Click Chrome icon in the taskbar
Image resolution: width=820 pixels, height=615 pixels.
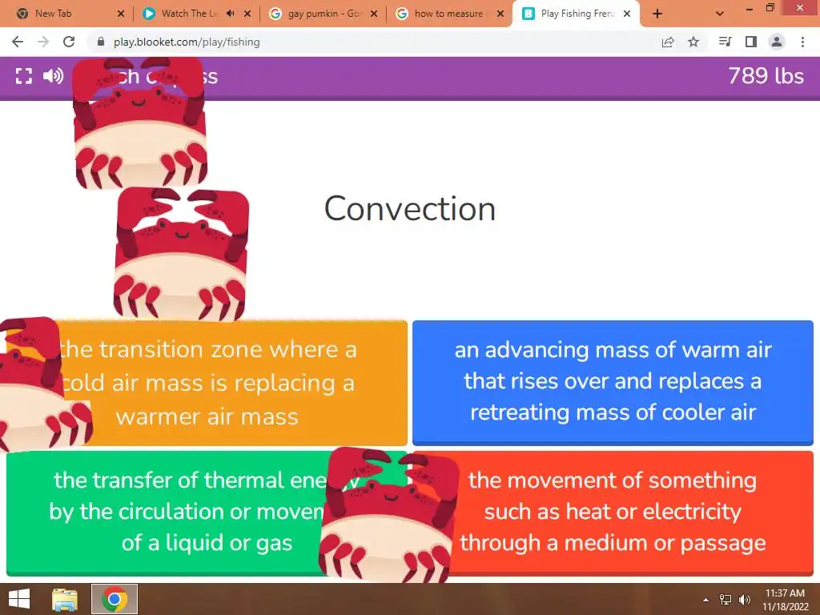[x=115, y=599]
